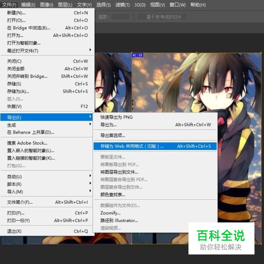Open 导出首选项... entry

pyautogui.click(x=155, y=135)
